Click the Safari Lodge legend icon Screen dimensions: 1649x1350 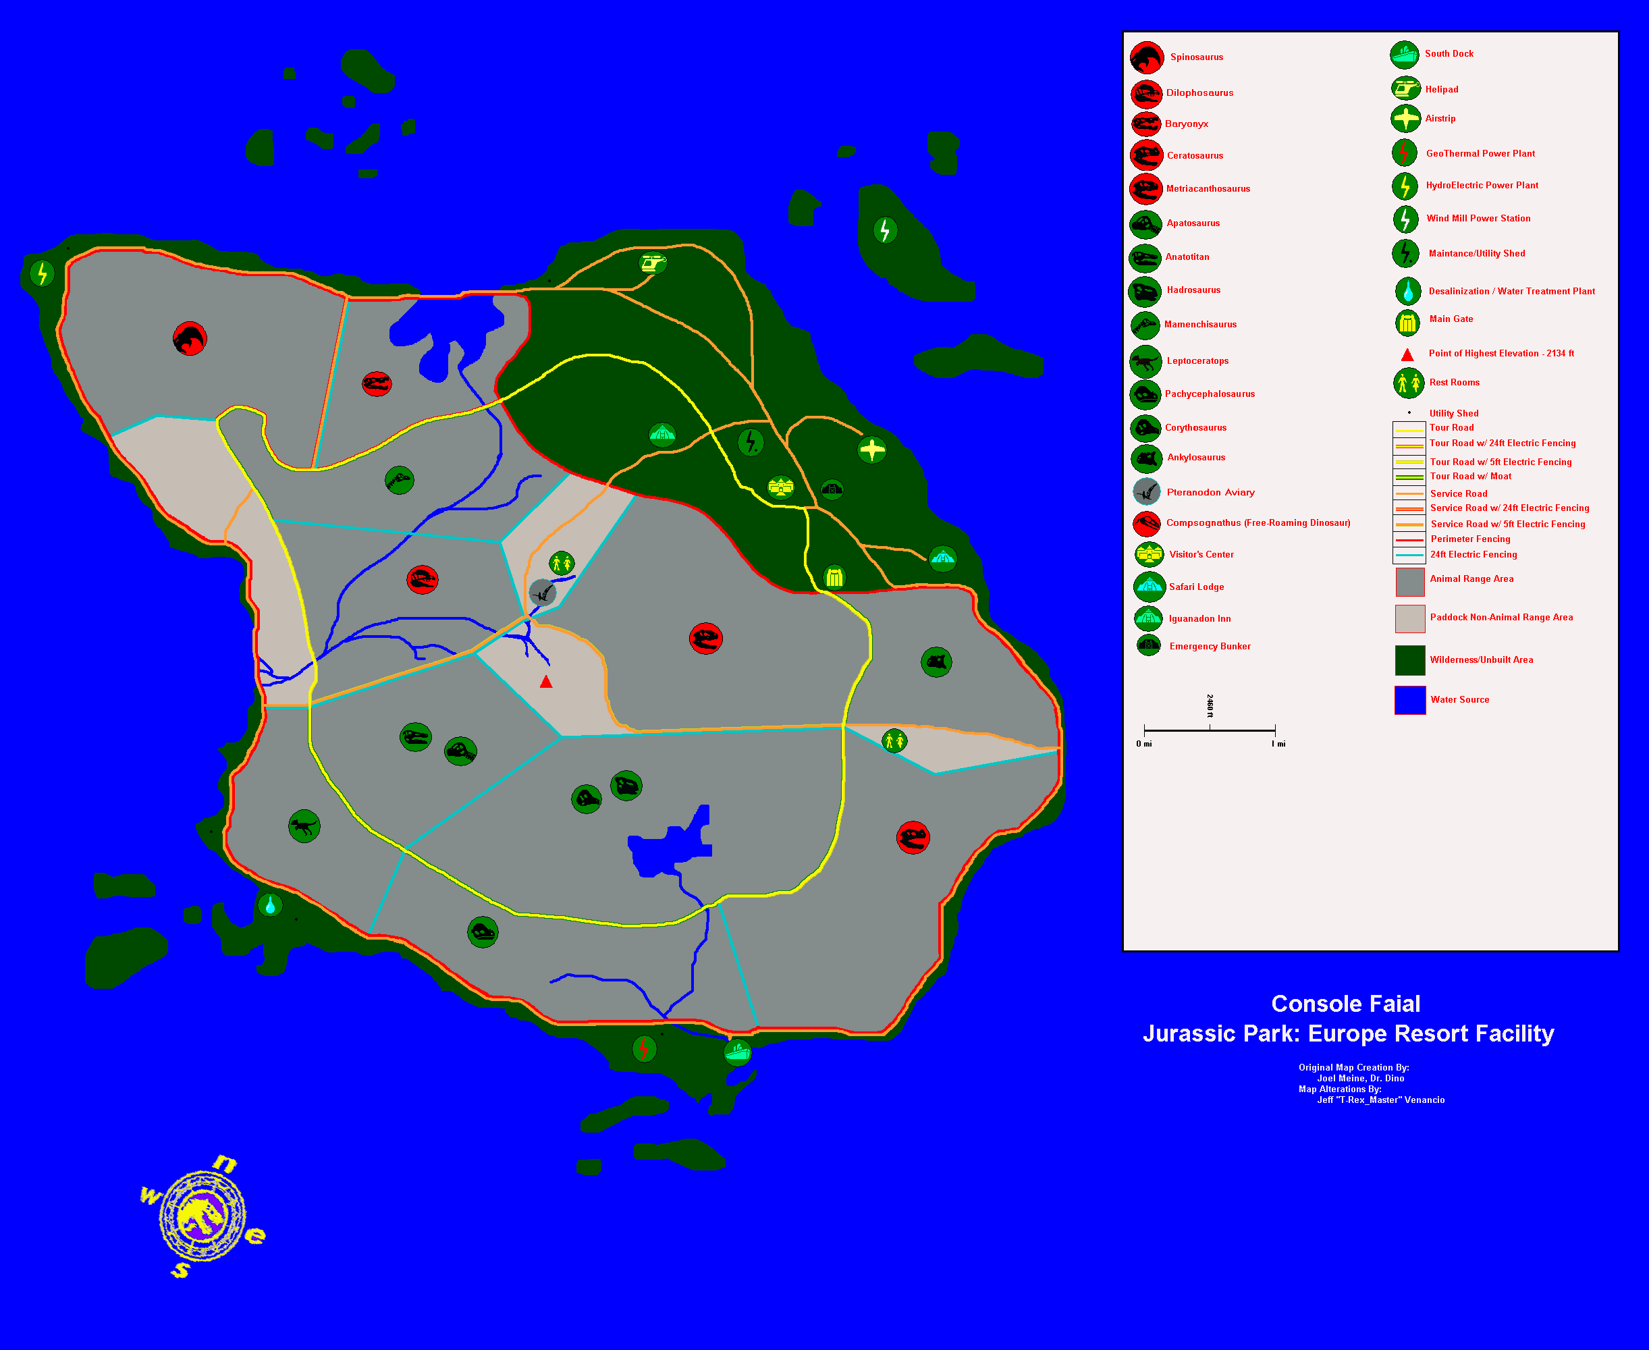point(1149,587)
